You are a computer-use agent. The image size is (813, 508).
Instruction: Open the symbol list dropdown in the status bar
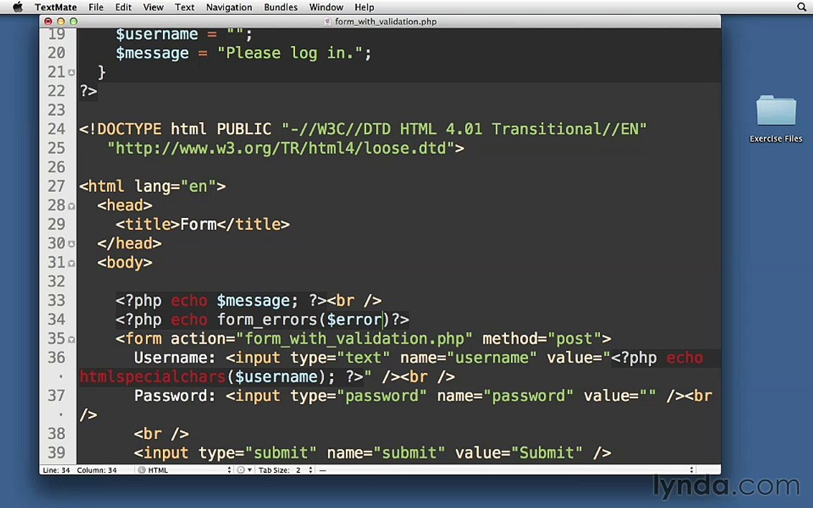click(x=506, y=470)
